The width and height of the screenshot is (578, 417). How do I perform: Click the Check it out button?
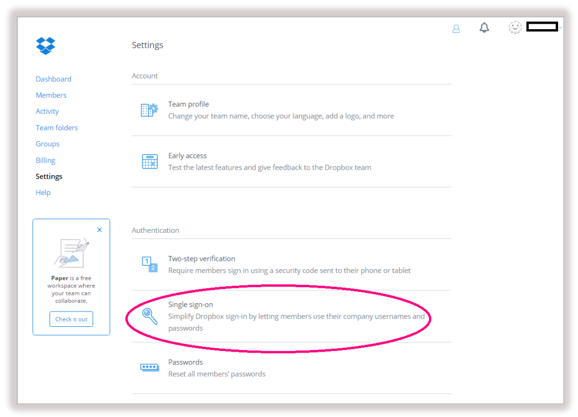[71, 319]
